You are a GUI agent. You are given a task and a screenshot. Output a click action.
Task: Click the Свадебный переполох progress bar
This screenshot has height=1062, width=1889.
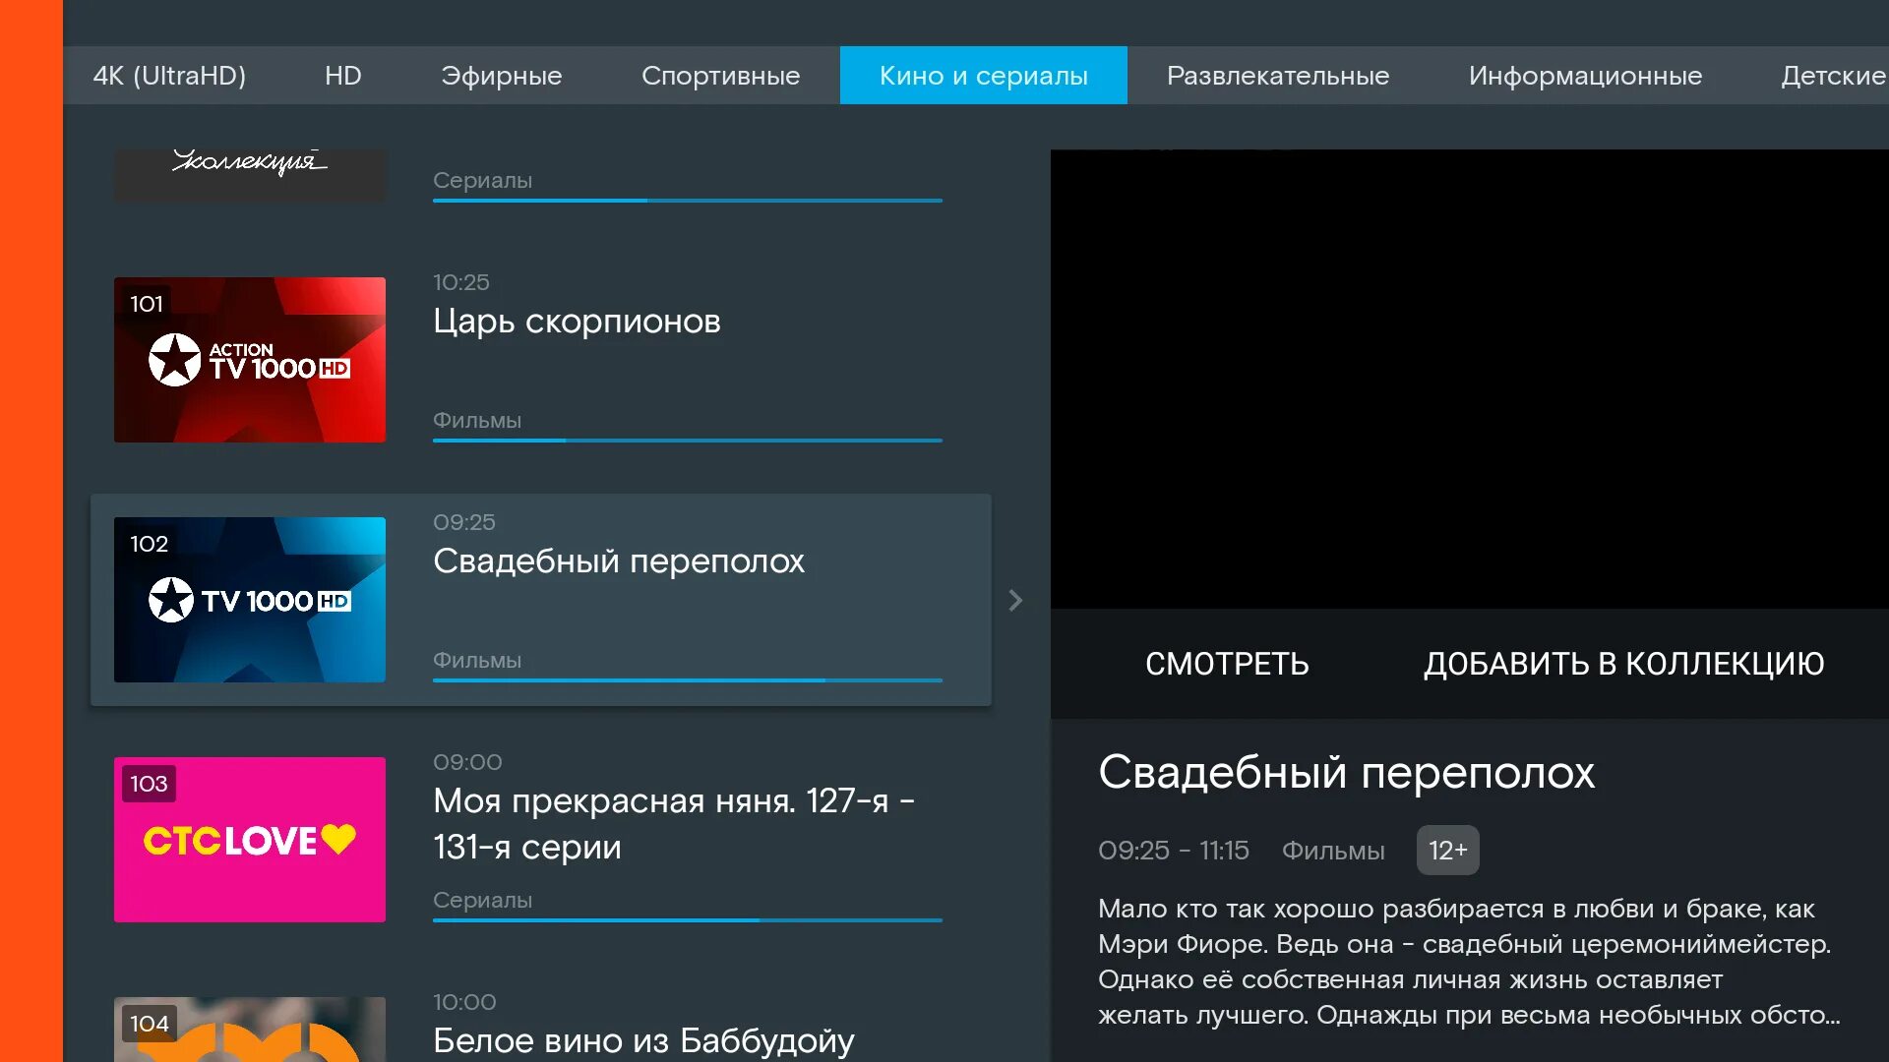[687, 679]
